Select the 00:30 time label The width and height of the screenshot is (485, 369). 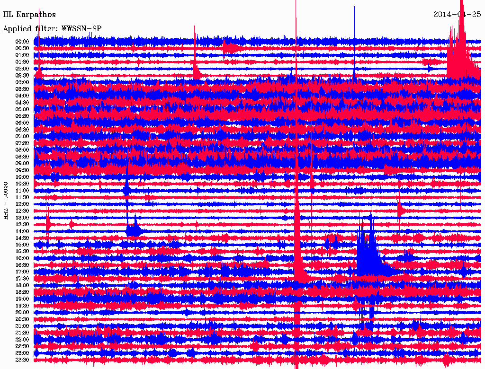point(22,48)
